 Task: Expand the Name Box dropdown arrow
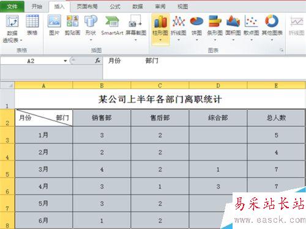click(65, 60)
